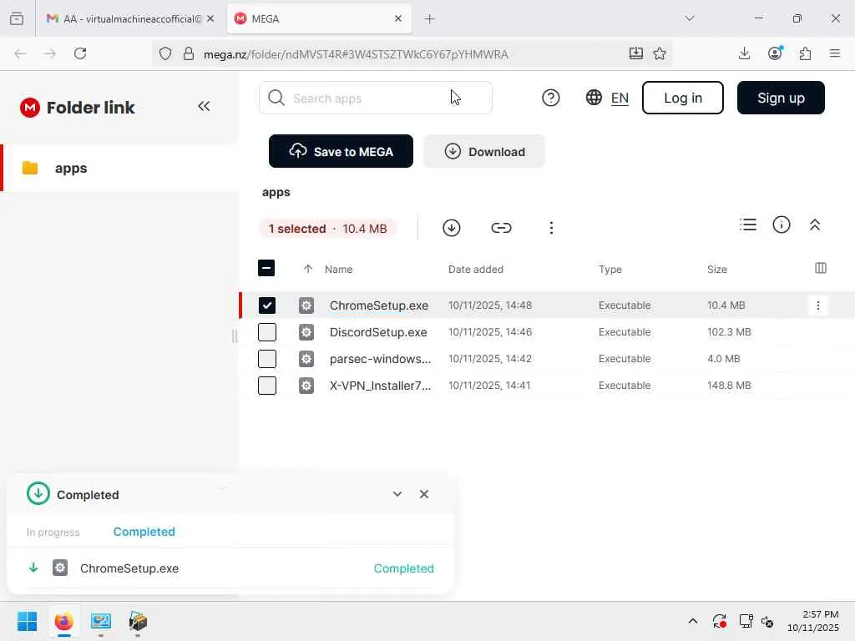
Task: Click the browser address bar
Action: click(x=412, y=53)
